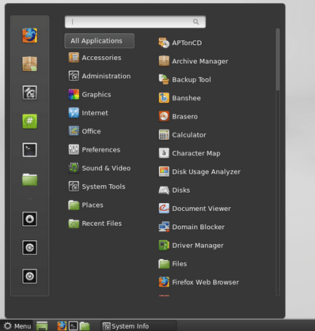
Task: Click the Brasero disc burner icon
Action: click(164, 116)
